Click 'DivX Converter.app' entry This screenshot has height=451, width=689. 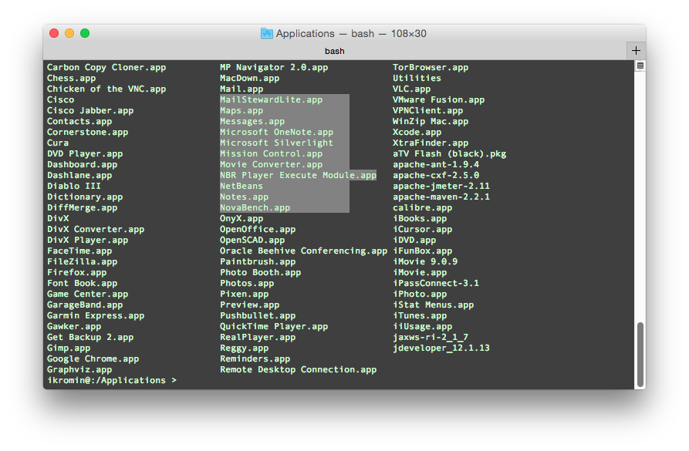(96, 229)
